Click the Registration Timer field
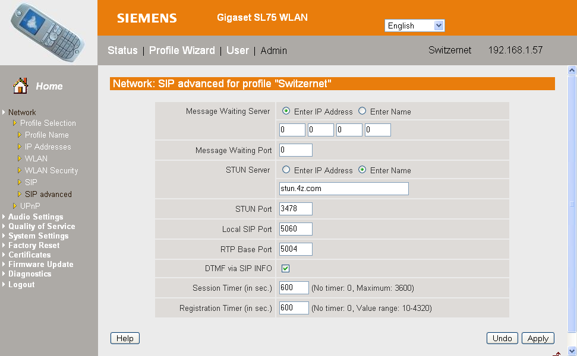 [294, 308]
